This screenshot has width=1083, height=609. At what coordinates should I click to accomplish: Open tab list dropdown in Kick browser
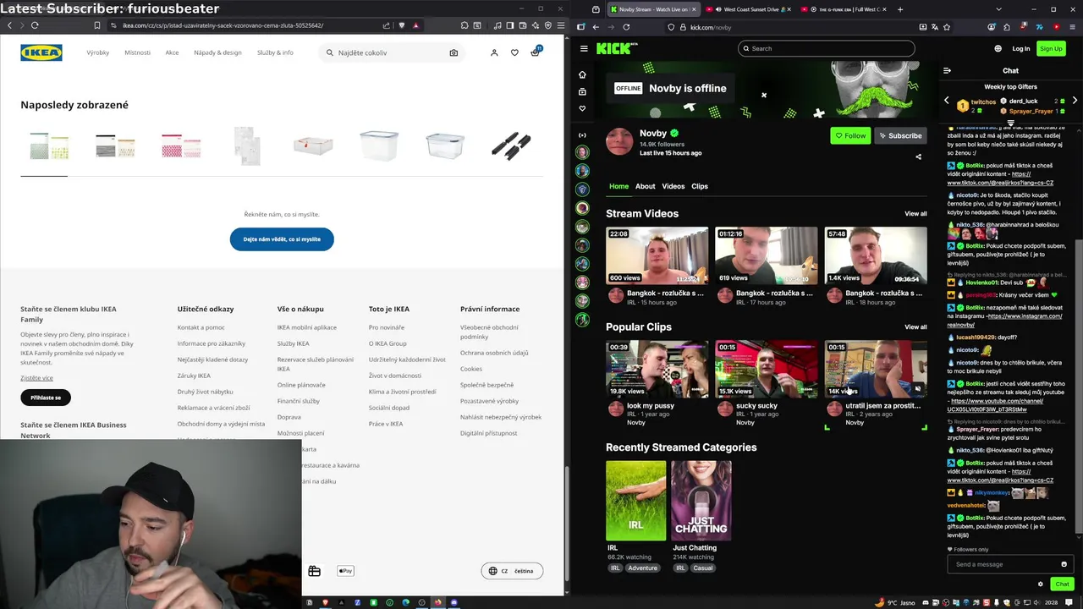999,9
